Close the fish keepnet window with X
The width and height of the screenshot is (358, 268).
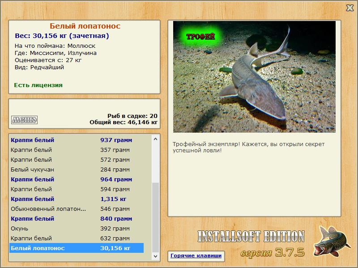[x=349, y=8]
